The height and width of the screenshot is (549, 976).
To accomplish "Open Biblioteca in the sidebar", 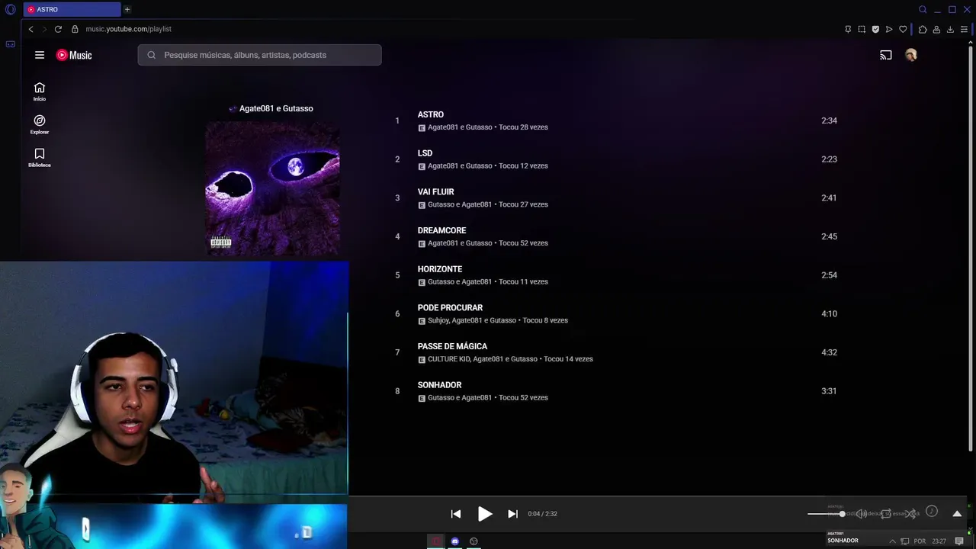I will point(40,158).
